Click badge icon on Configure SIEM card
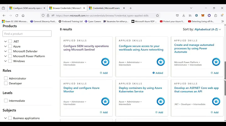 [x=105, y=62]
